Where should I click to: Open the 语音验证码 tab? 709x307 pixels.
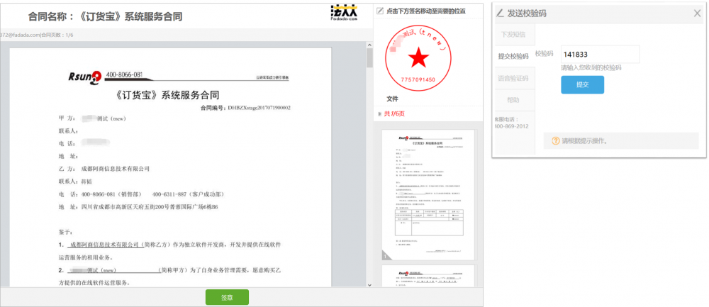(513, 78)
